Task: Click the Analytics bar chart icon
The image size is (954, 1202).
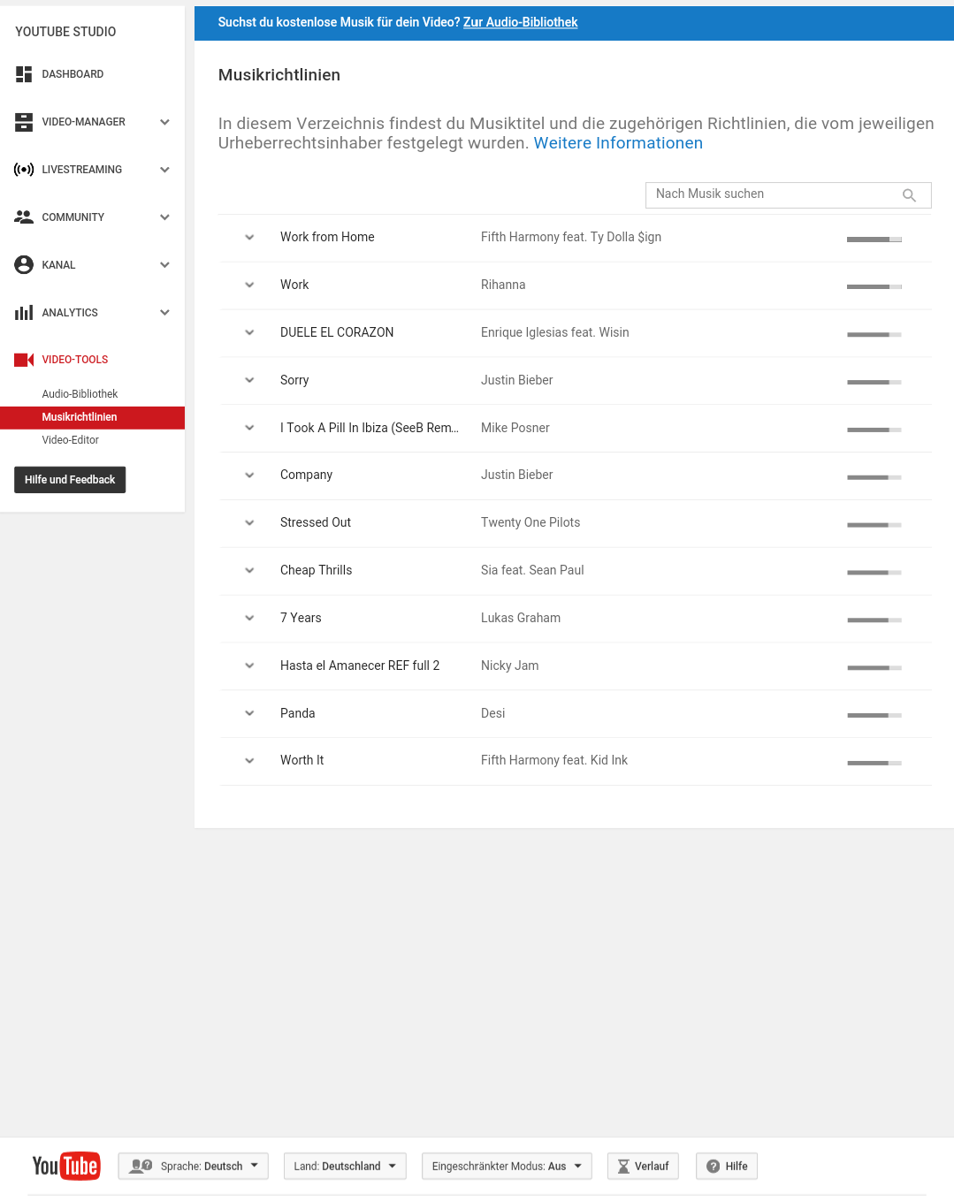Action: pos(24,312)
